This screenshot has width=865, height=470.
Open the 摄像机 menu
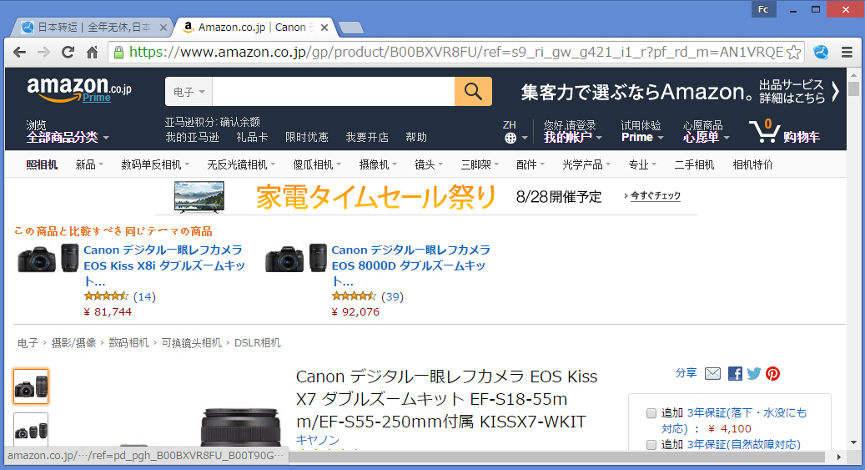pos(377,164)
